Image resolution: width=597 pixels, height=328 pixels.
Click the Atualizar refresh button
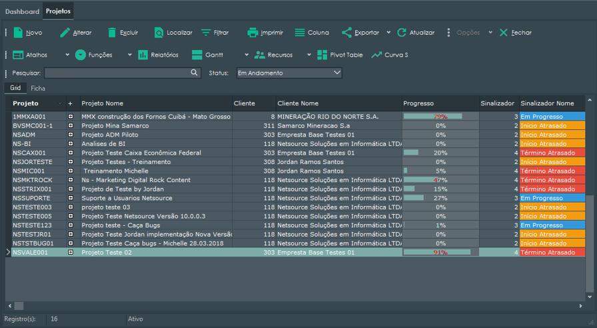pos(416,32)
